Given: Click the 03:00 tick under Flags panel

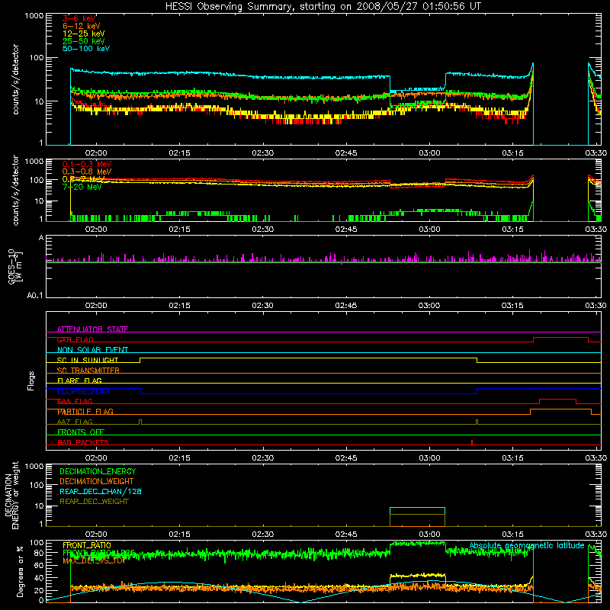Looking at the screenshot, I should [x=429, y=458].
